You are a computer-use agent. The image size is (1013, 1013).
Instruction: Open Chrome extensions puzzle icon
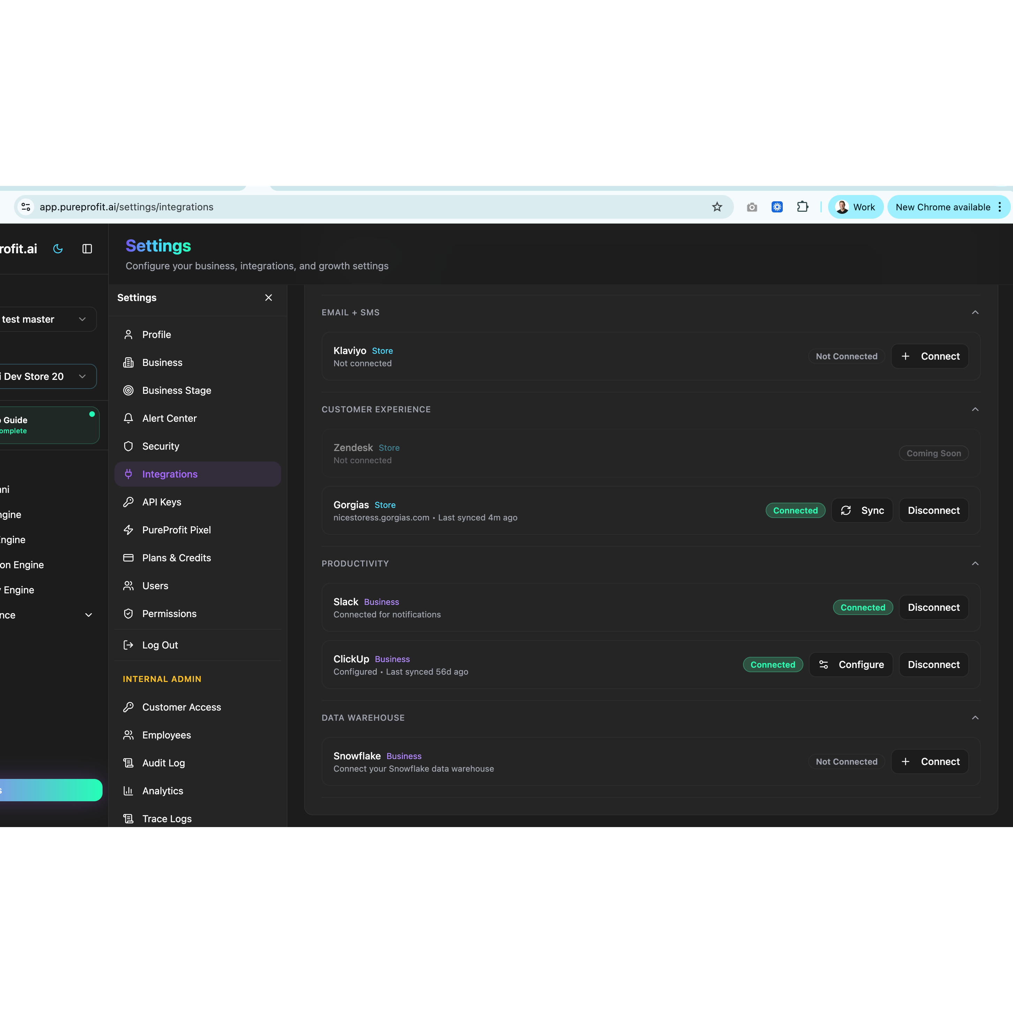[x=802, y=207]
